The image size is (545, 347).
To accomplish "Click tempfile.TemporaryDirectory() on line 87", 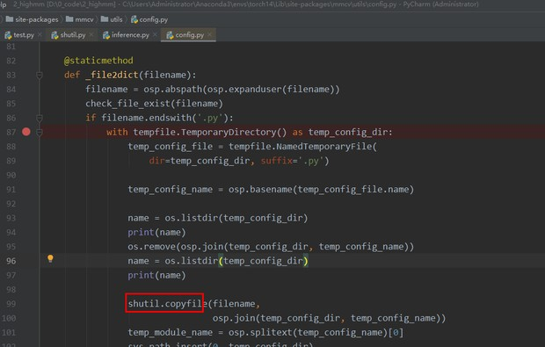I will [210, 132].
